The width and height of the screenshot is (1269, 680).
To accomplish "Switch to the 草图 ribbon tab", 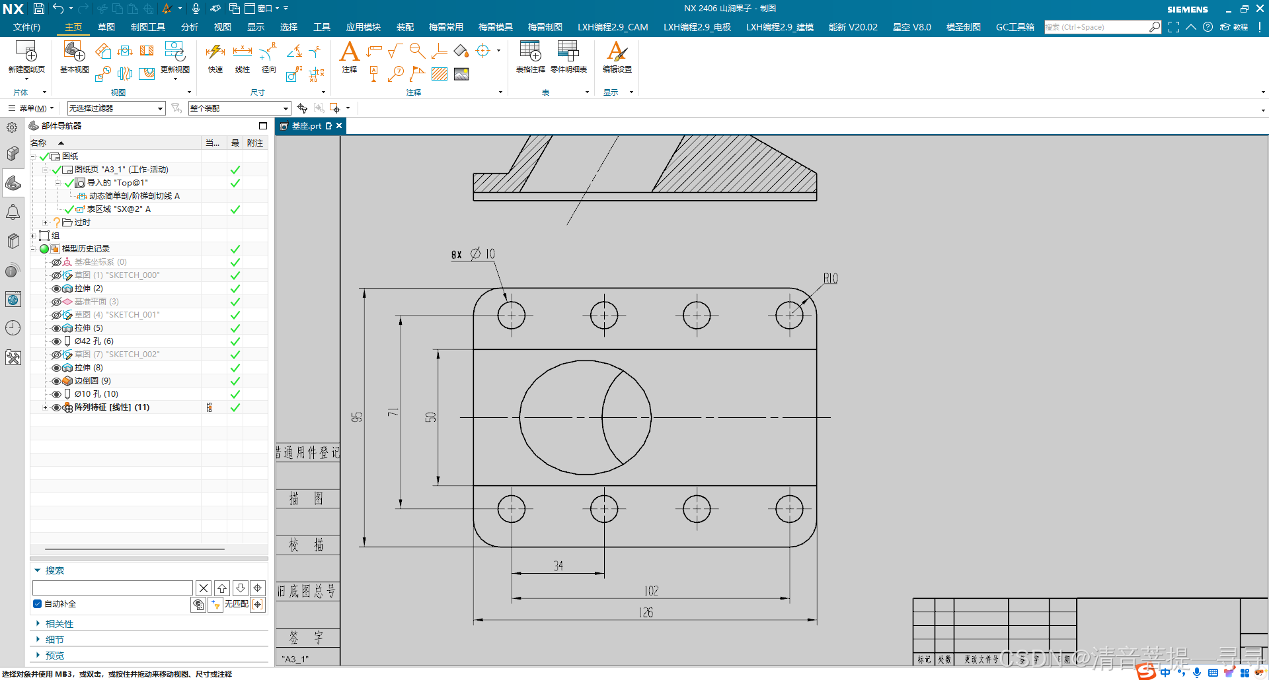I will tap(106, 27).
